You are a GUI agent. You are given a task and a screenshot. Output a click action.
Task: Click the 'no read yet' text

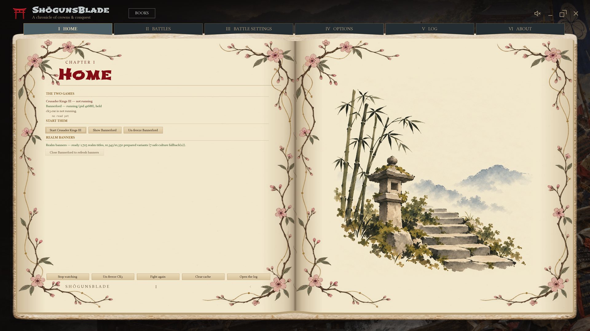60,116
